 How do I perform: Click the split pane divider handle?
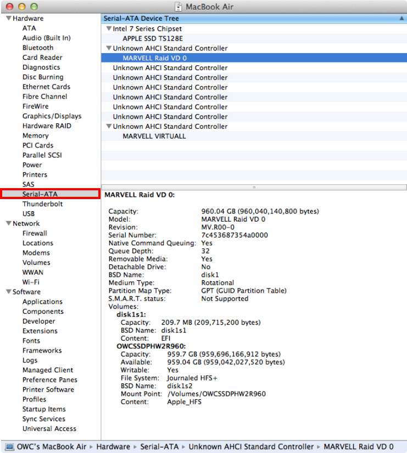(x=254, y=187)
